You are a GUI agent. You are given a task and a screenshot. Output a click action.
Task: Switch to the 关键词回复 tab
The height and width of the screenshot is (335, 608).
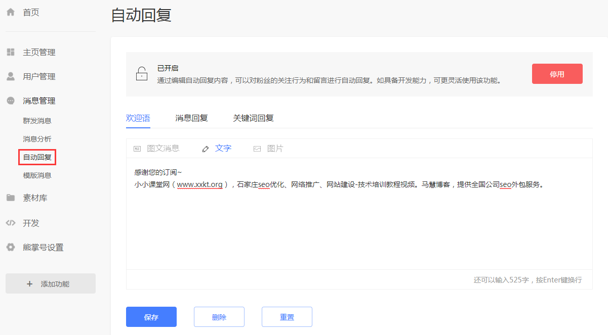point(253,118)
